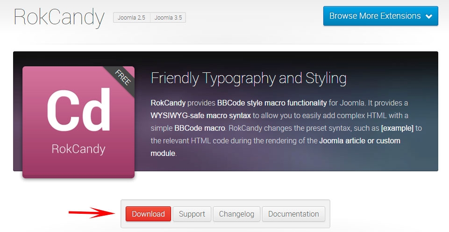Click the chevron arrow on Browse More Extensions

click(428, 16)
